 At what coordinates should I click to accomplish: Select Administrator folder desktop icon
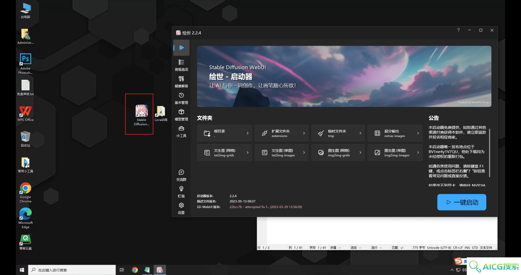point(26,36)
